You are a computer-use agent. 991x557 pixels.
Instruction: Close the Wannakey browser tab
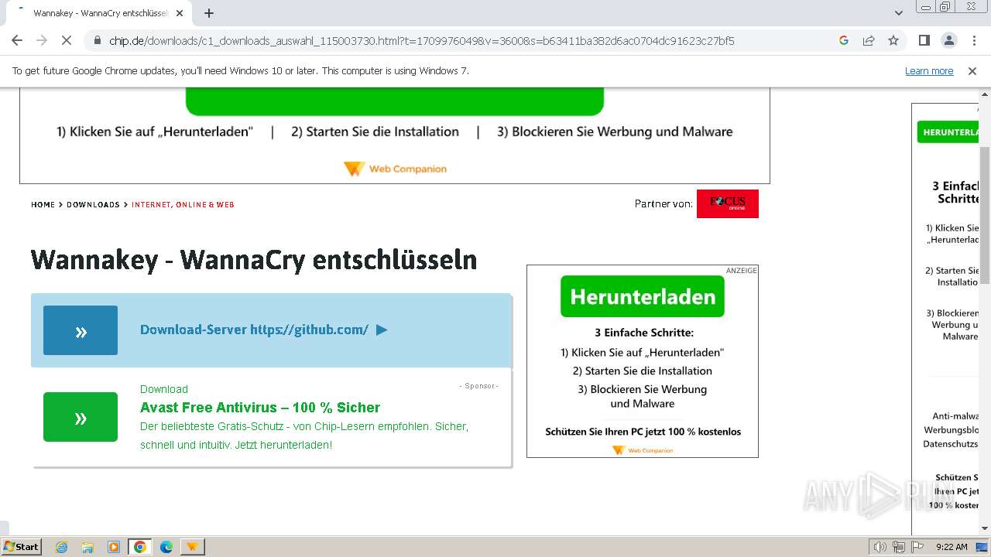point(180,13)
